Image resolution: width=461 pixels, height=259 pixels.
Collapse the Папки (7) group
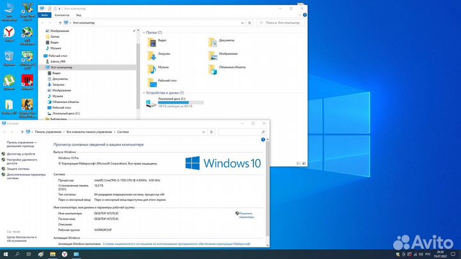pyautogui.click(x=144, y=32)
